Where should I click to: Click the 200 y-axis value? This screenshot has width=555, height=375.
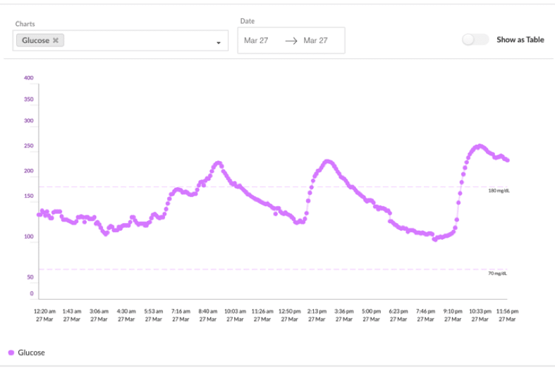(x=29, y=171)
